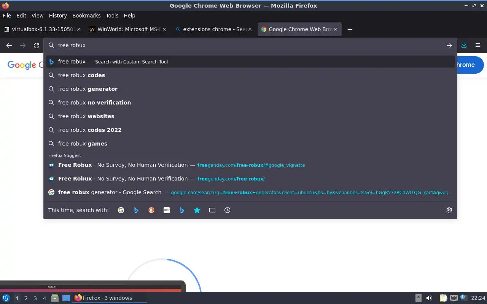The image size is (487, 304).
Task: Open the Help menu
Action: coord(129,16)
